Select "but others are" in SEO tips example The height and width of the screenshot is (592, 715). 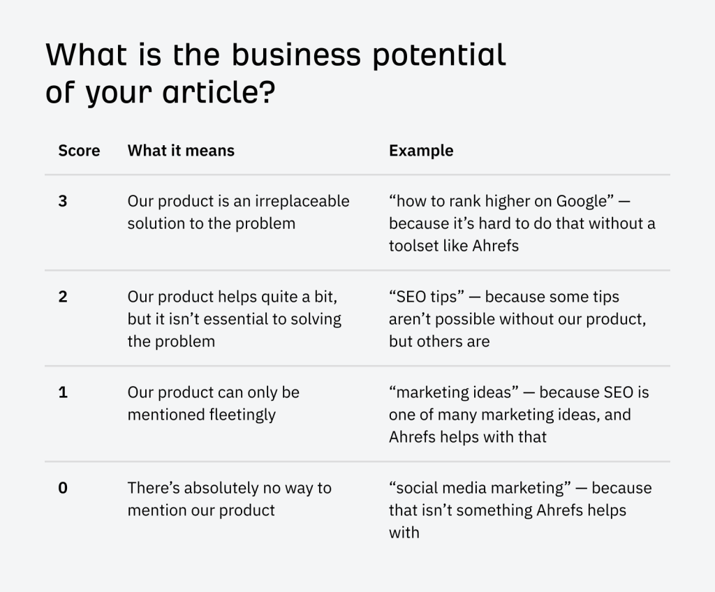click(439, 341)
